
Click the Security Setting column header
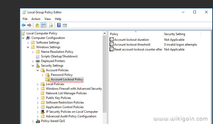pos(182,34)
